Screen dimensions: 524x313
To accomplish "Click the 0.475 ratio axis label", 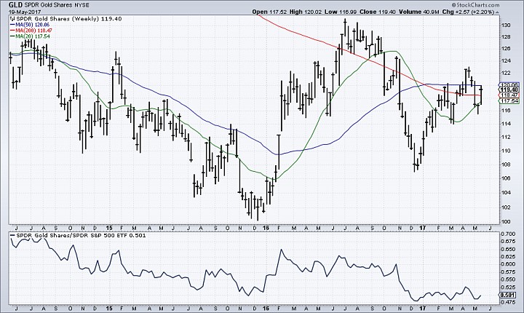I will point(508,302).
